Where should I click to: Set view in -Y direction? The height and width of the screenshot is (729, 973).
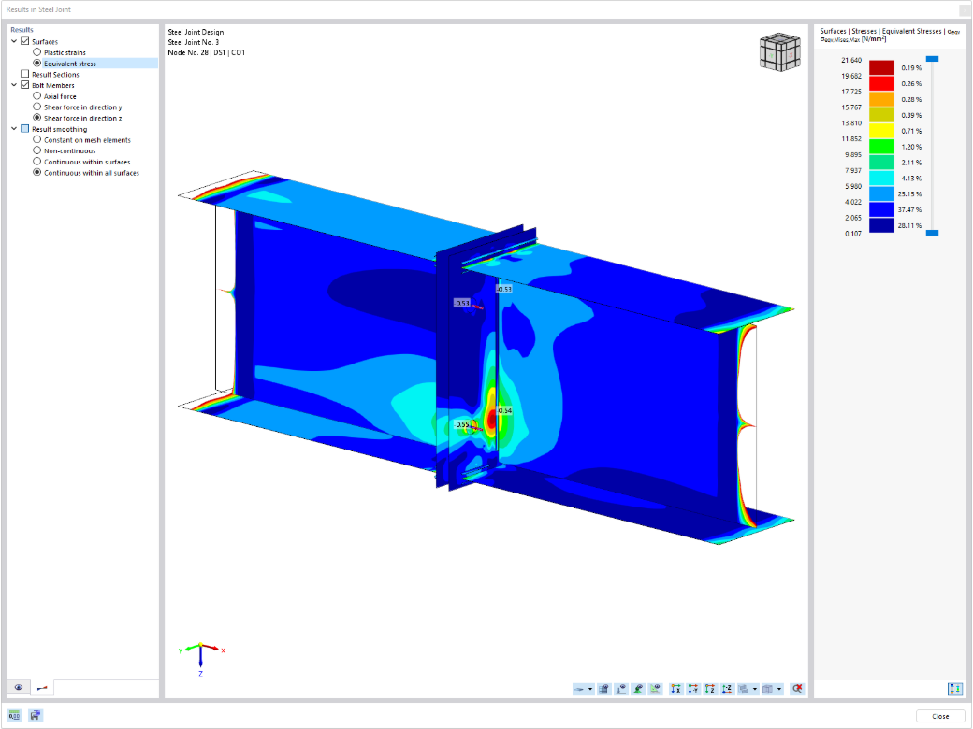point(693,689)
